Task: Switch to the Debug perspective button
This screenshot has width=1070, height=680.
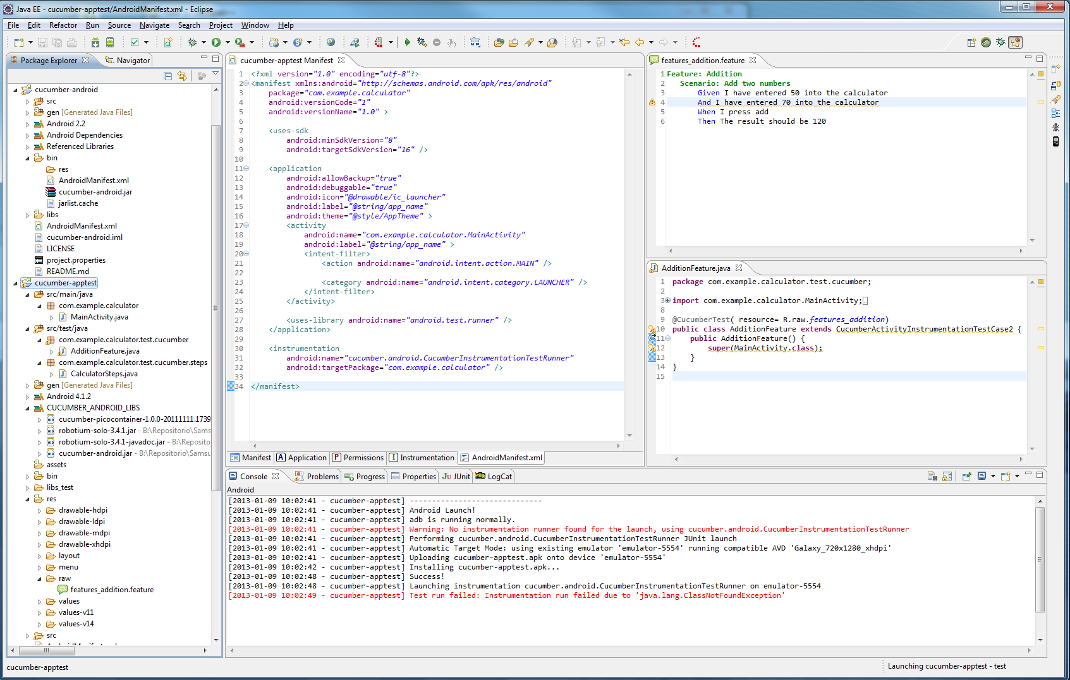Action: point(1000,42)
